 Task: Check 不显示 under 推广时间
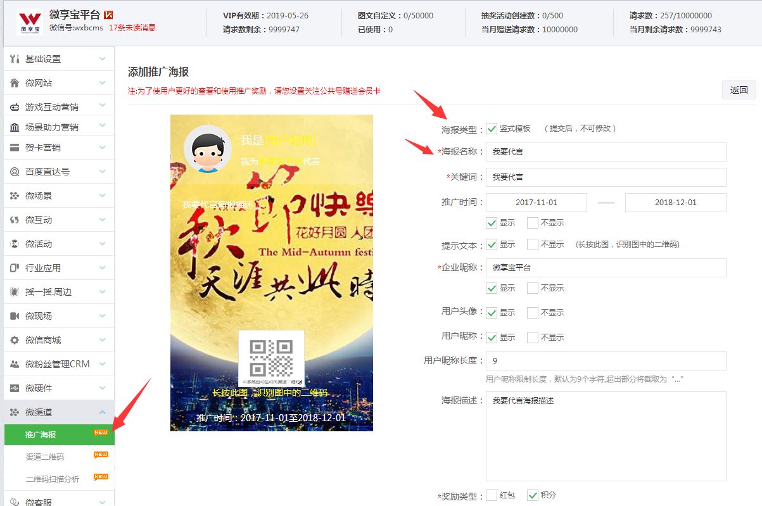[x=533, y=223]
